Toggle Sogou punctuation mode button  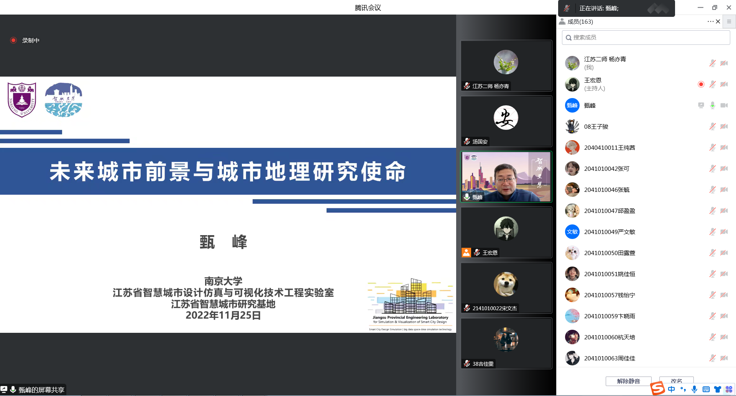683,389
